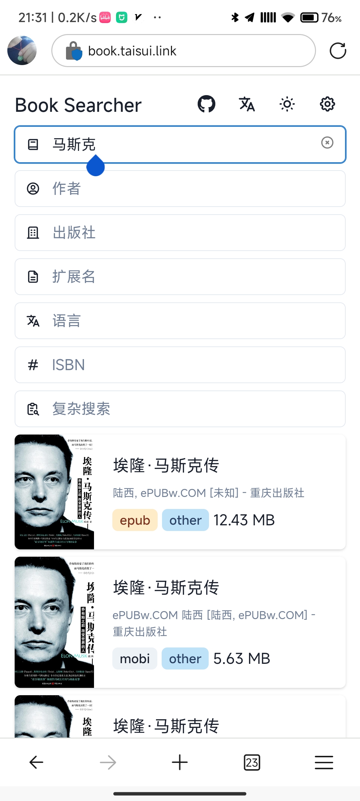
Task: Open a new browser tab
Action: [x=180, y=762]
